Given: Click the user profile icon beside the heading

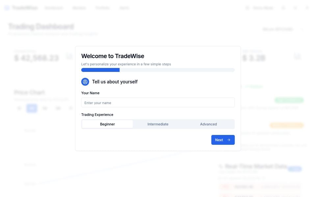Looking at the screenshot, I should pyautogui.click(x=85, y=82).
